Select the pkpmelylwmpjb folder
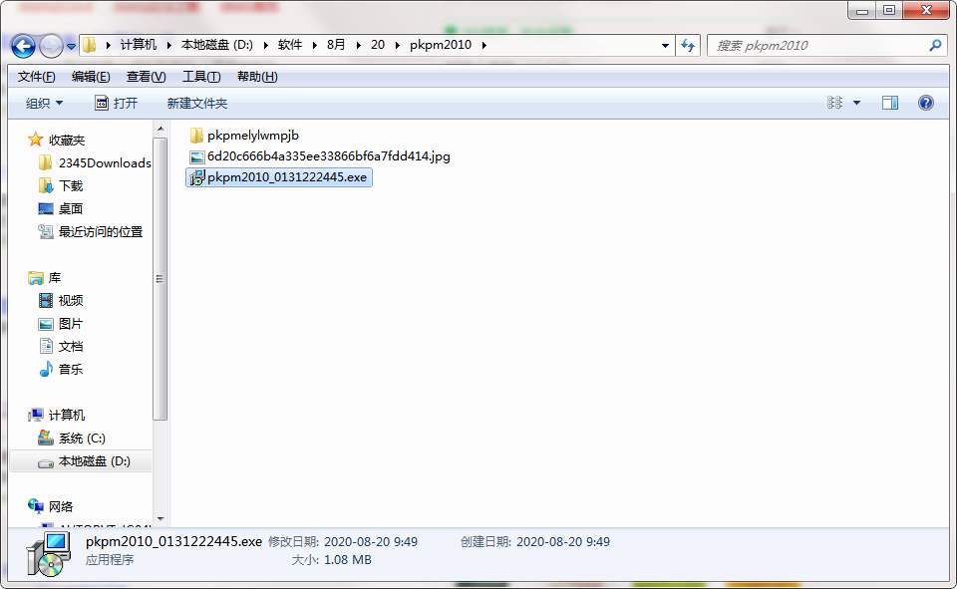 pos(252,136)
